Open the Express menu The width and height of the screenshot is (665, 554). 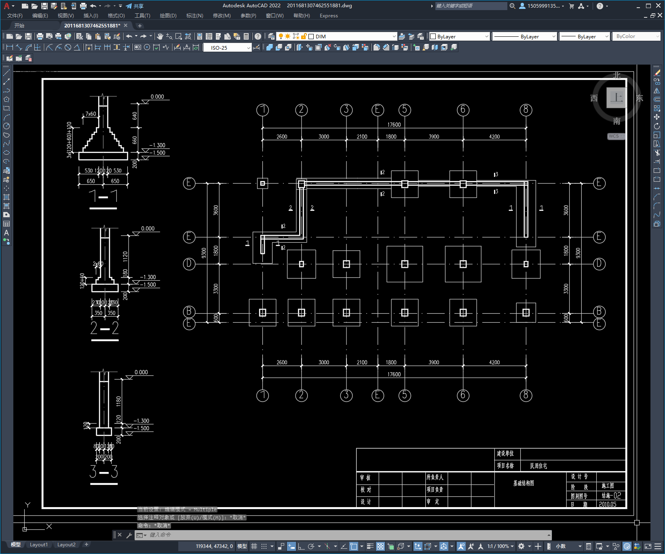[329, 16]
